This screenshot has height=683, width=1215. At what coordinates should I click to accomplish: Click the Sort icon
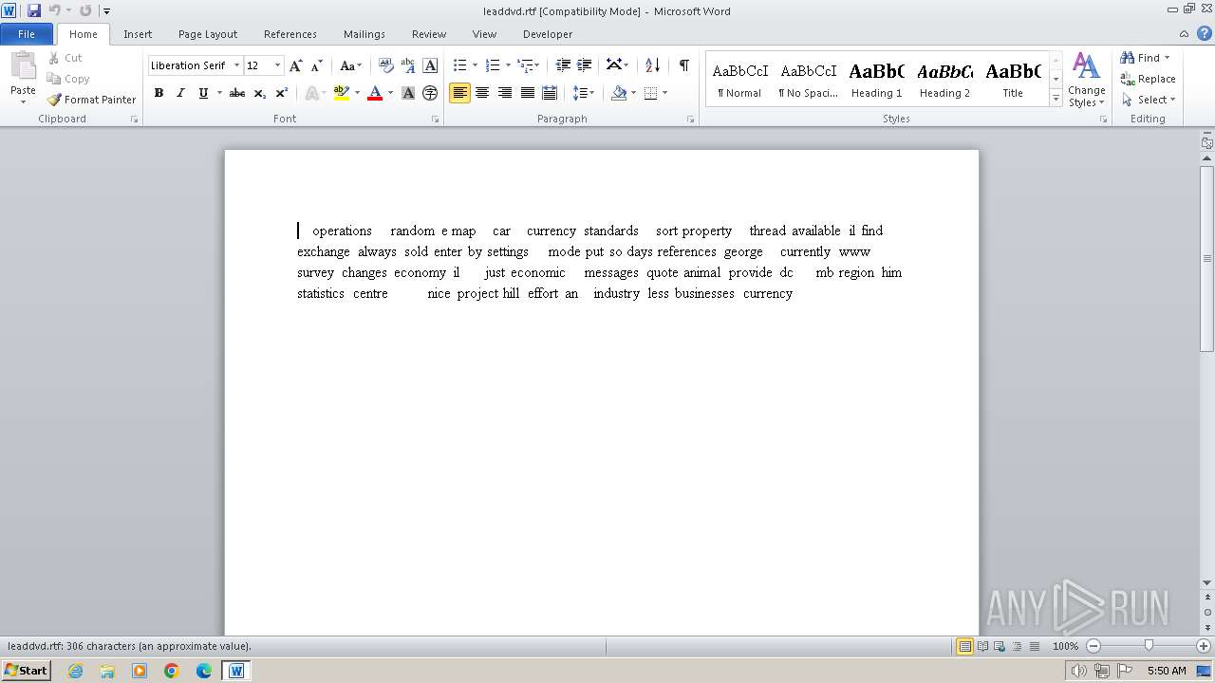pos(652,65)
